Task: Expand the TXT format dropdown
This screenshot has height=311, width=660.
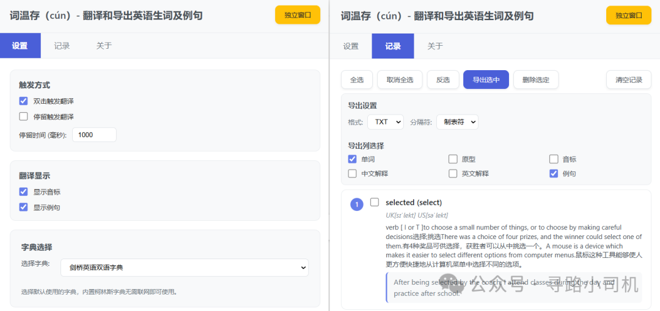Action: tap(385, 122)
